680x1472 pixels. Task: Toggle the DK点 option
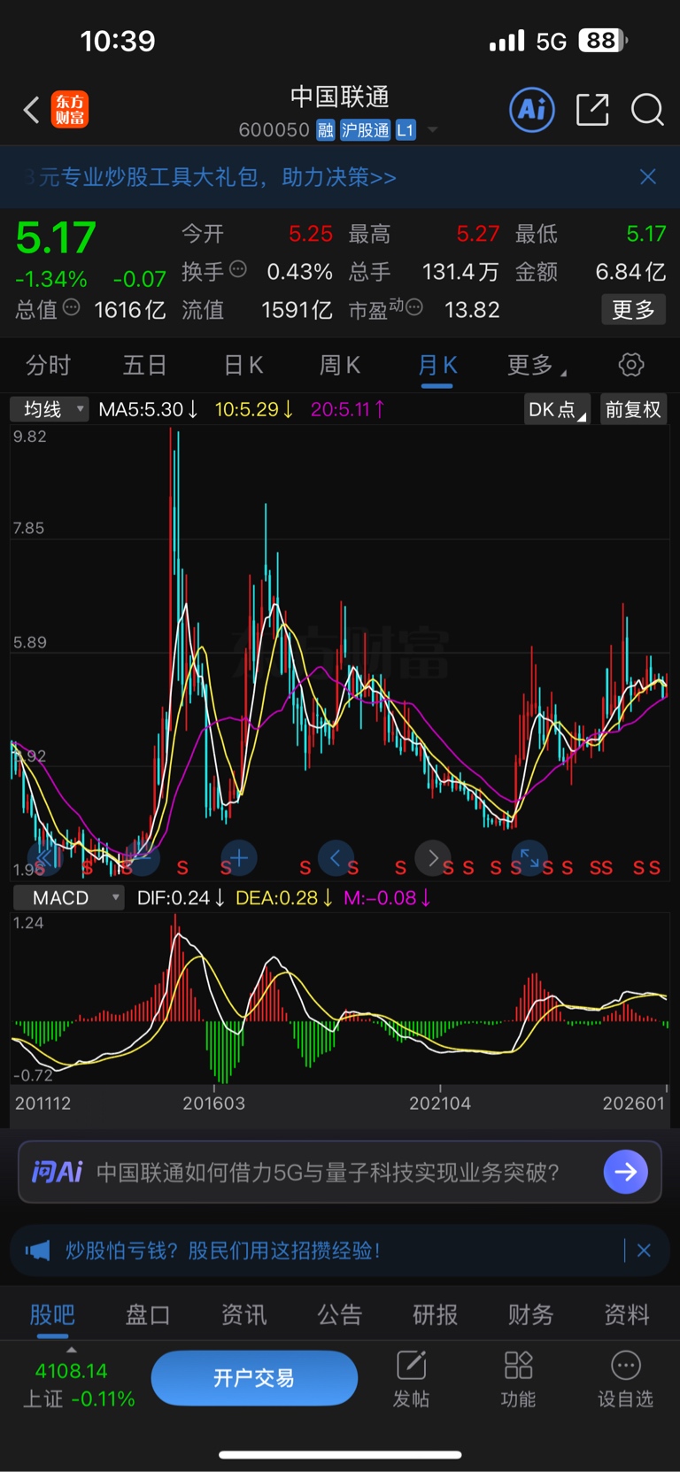556,409
